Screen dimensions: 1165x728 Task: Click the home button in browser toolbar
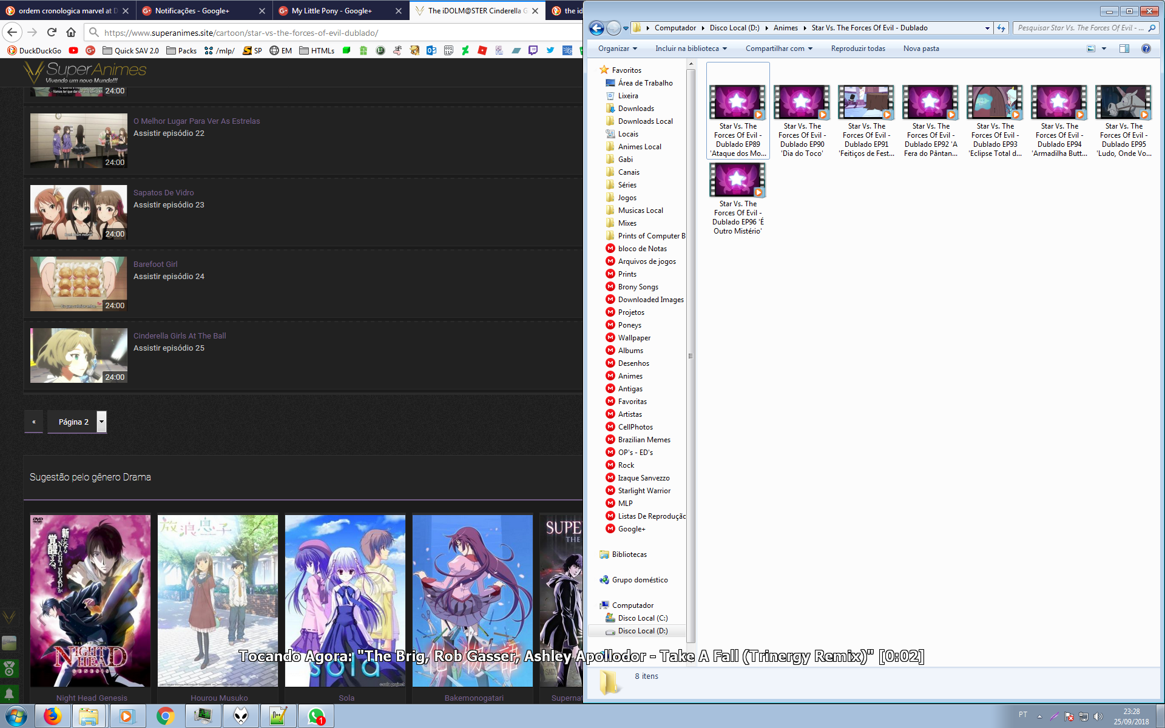(71, 32)
